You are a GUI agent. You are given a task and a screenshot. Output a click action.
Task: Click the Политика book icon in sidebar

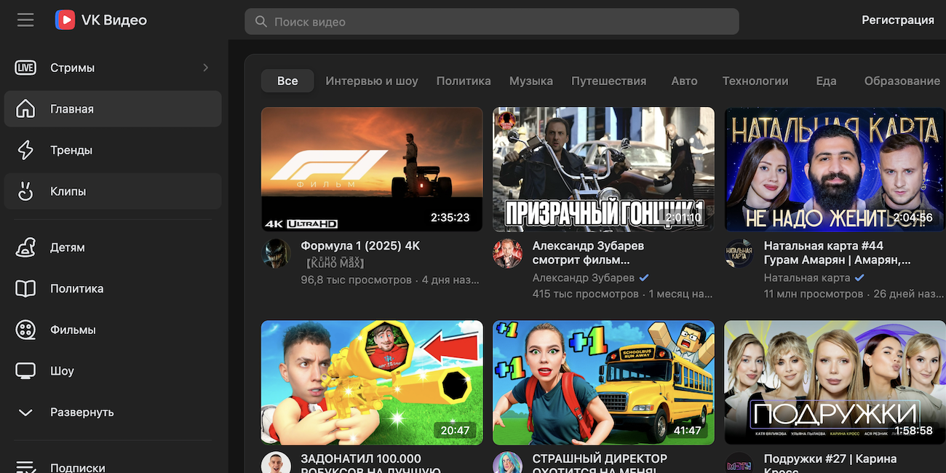25,289
